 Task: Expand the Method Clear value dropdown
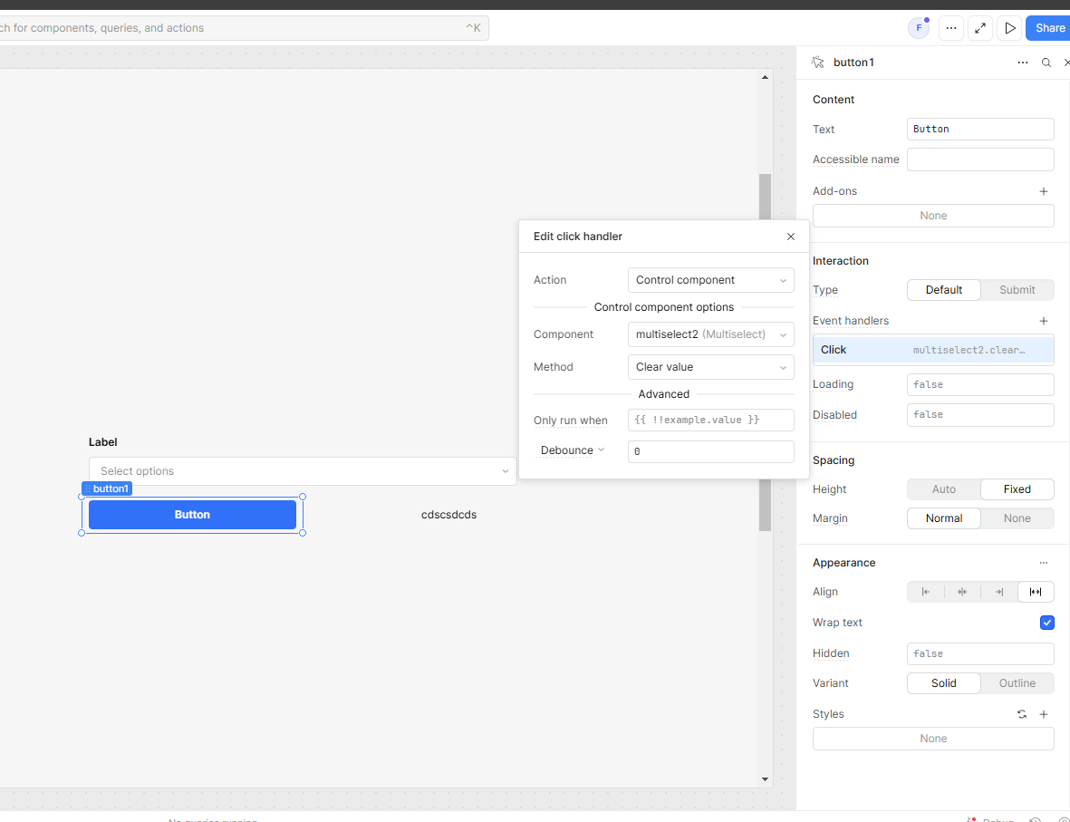tap(710, 367)
